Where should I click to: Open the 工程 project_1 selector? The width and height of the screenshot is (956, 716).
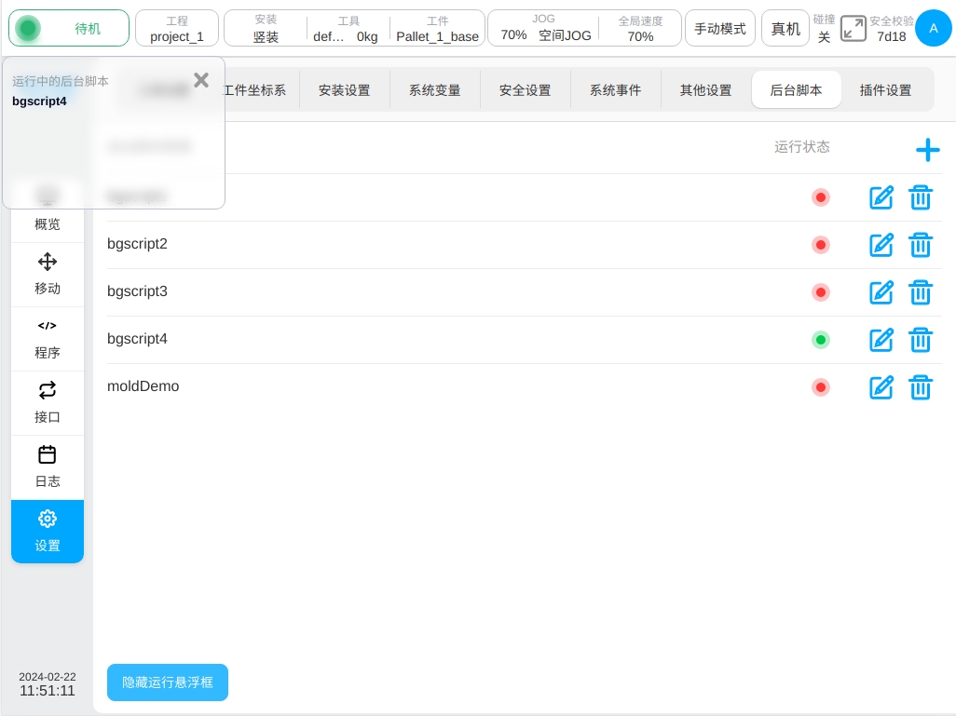click(x=177, y=28)
